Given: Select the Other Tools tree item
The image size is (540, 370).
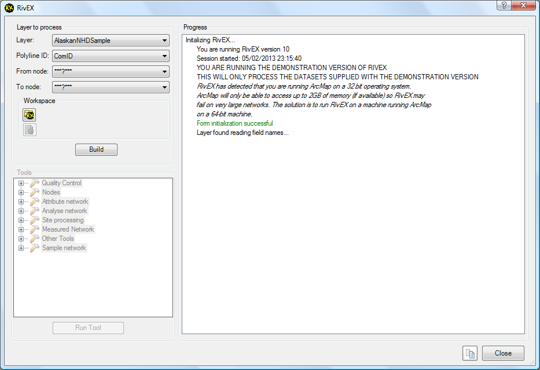Looking at the screenshot, I should click(x=58, y=239).
